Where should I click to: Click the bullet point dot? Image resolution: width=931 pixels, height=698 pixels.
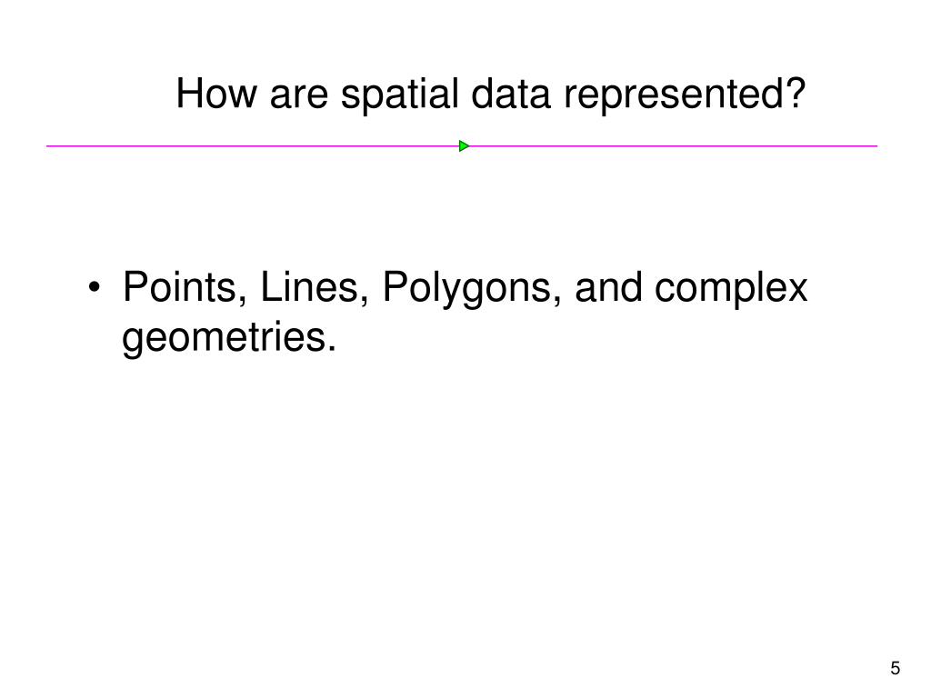[95, 288]
